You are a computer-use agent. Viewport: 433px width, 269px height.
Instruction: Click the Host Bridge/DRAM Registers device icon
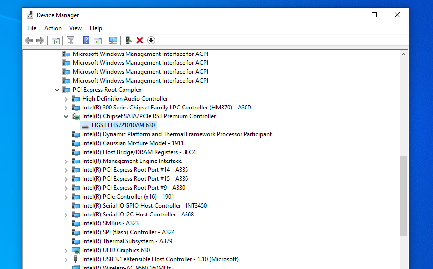(76, 152)
